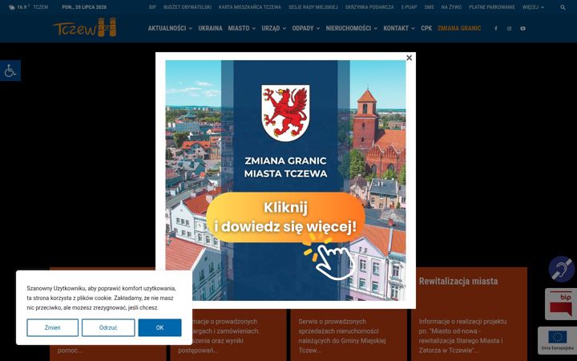Open the search magnifier icon

click(x=563, y=7)
